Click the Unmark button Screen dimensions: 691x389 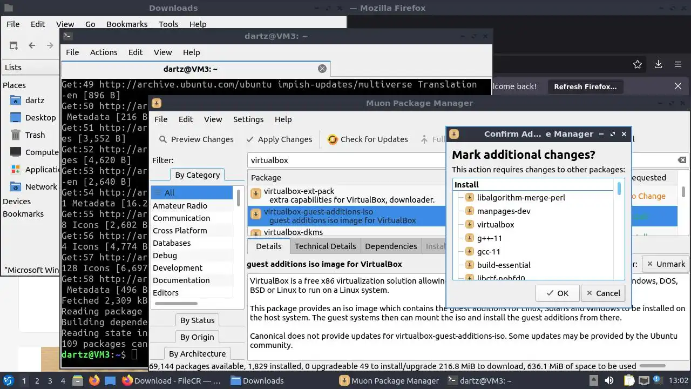[x=665, y=264]
